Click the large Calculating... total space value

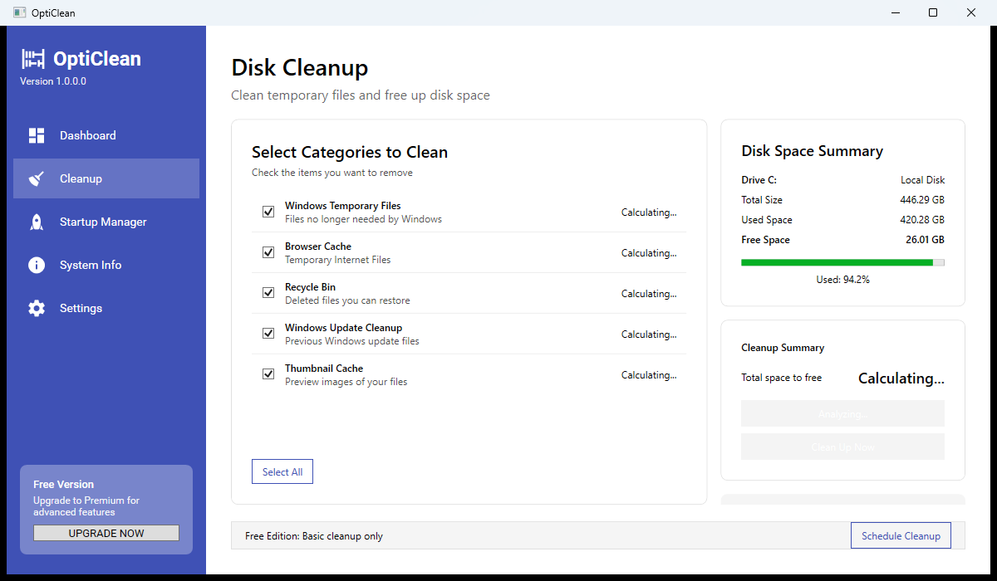click(x=901, y=378)
